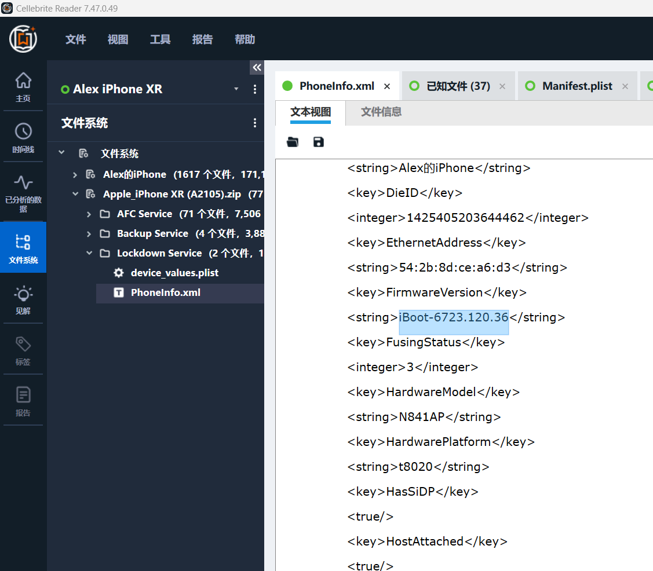
Task: Collapse the panel with double-chevron button
Action: point(257,67)
